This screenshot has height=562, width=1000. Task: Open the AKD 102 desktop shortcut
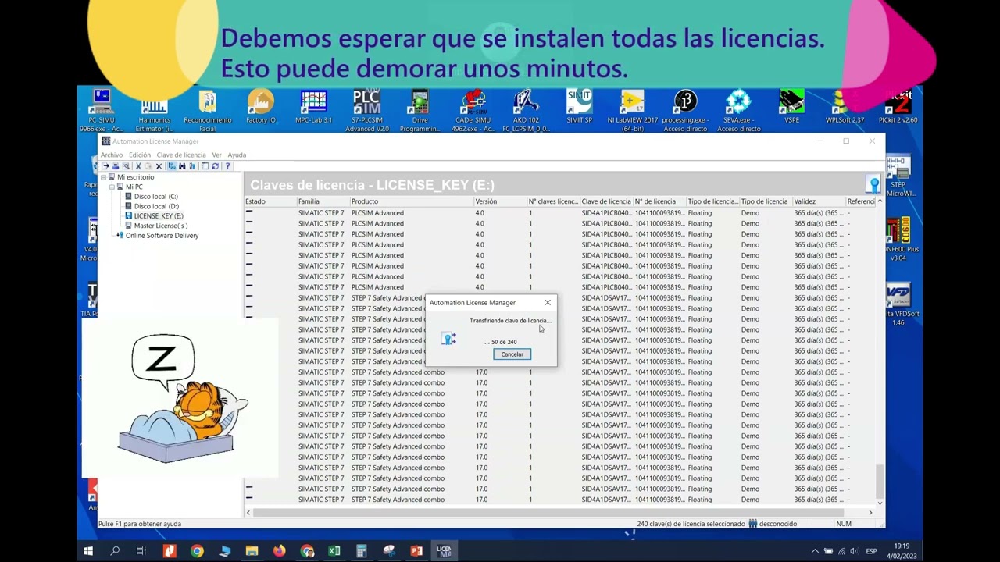[526, 110]
